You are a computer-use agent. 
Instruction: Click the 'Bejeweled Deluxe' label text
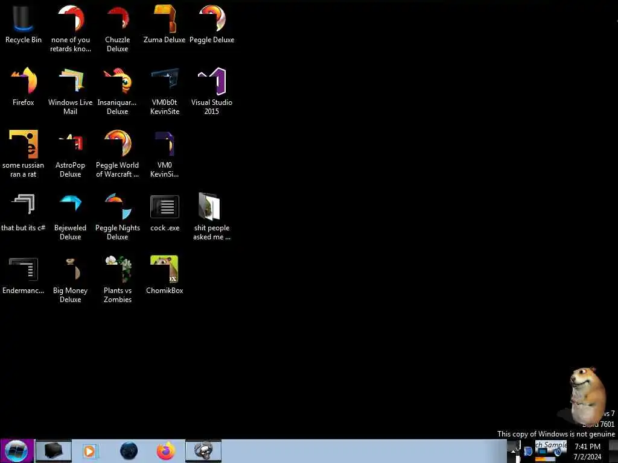pos(71,232)
